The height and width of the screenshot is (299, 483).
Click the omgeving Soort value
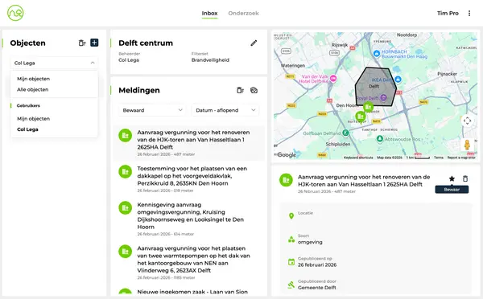click(310, 242)
